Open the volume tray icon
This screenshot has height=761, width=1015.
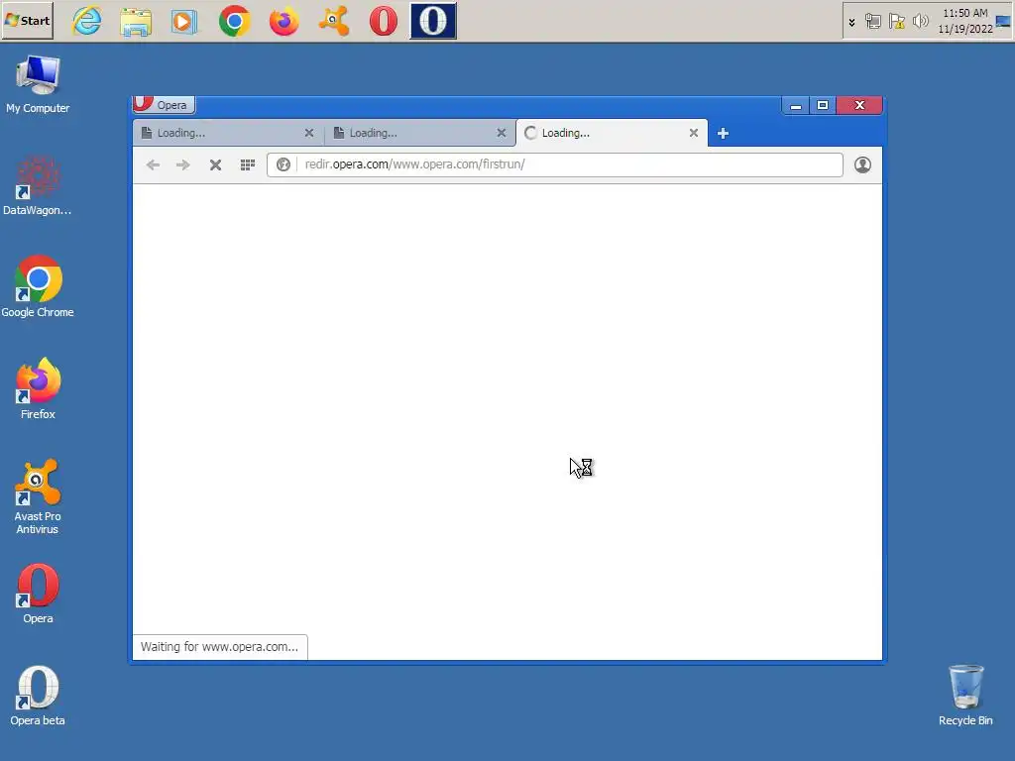click(920, 22)
